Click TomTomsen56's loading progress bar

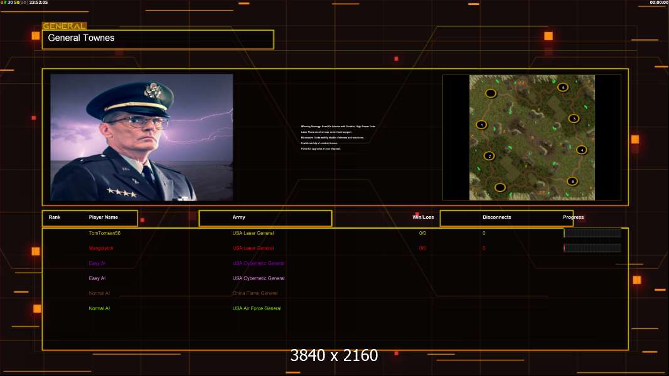click(592, 233)
